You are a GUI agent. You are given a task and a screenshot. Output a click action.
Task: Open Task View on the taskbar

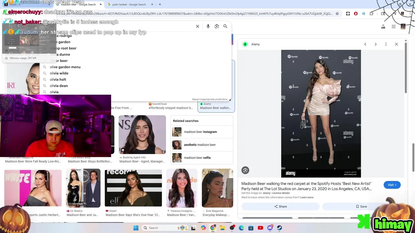click(x=194, y=228)
